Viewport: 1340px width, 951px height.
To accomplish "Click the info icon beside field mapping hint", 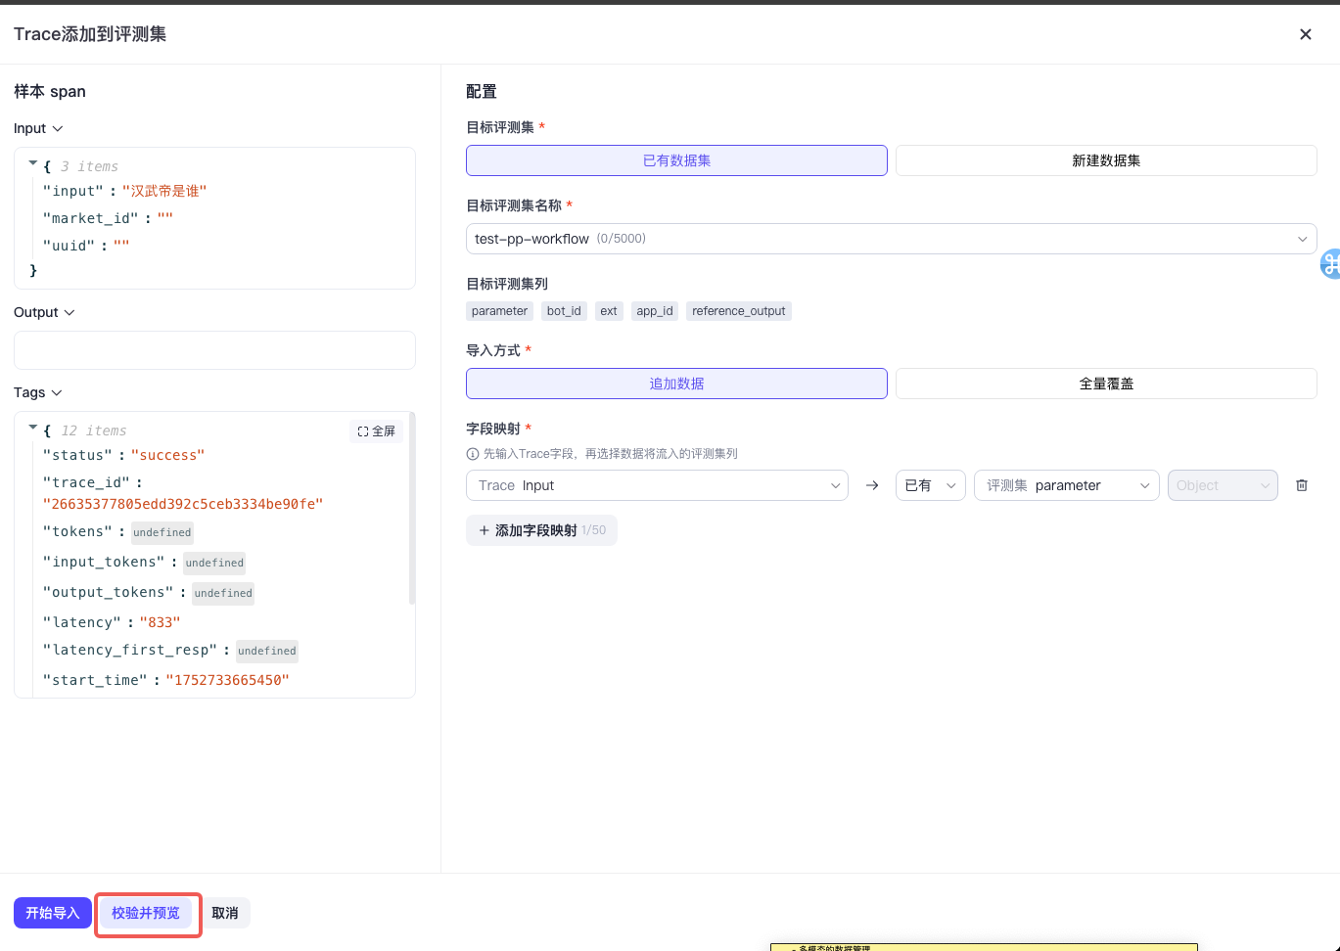I will 473,454.
